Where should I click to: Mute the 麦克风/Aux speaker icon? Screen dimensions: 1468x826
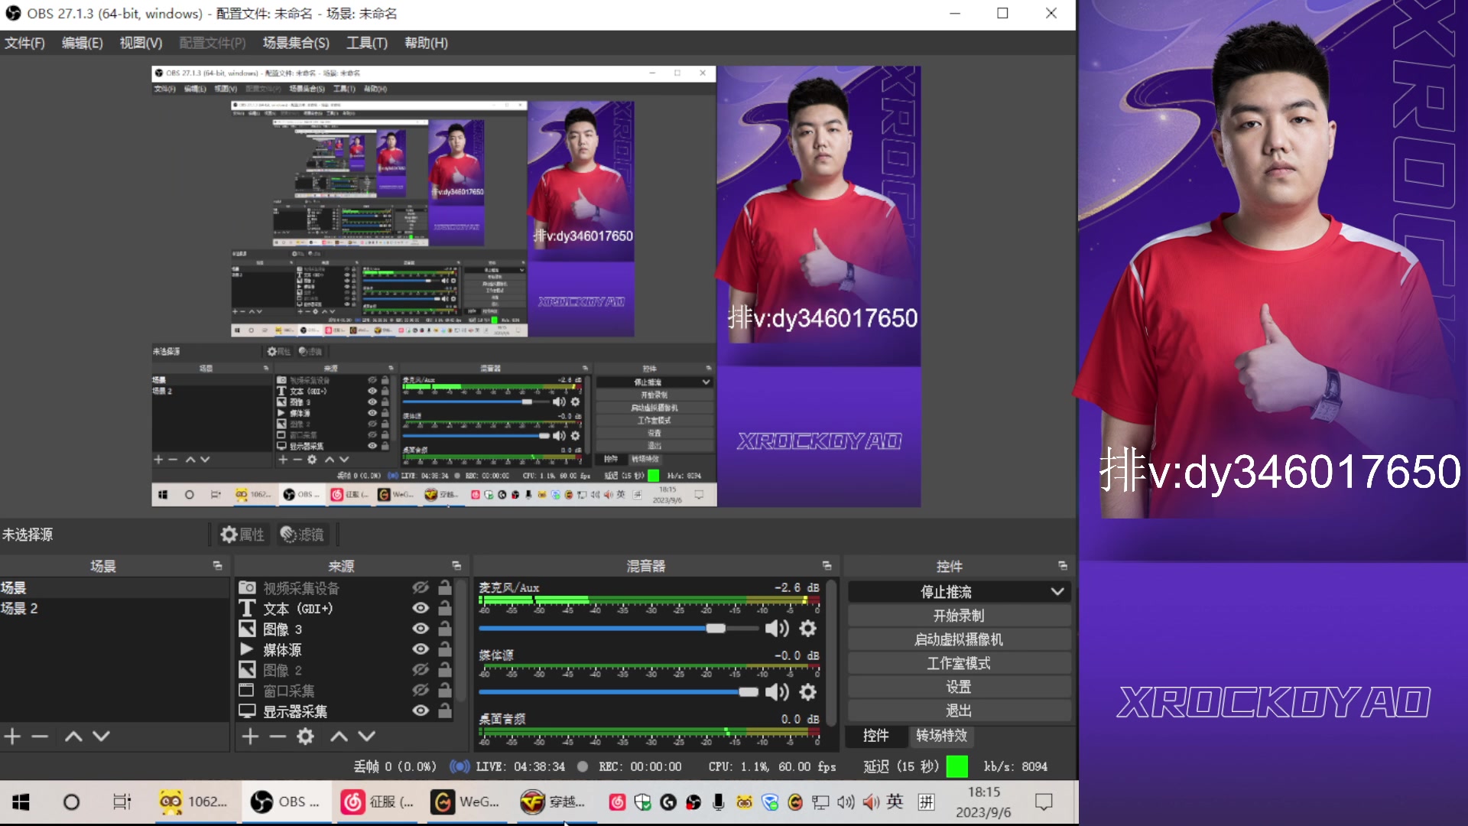coord(777,629)
